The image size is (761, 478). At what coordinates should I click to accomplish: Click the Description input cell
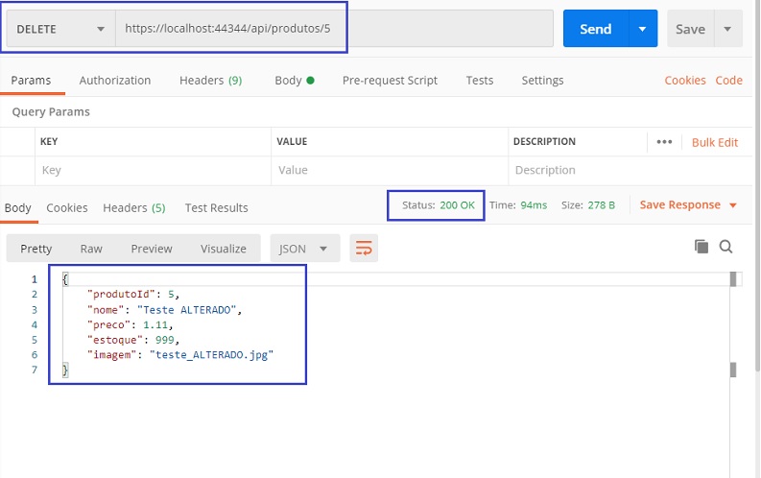click(630, 170)
